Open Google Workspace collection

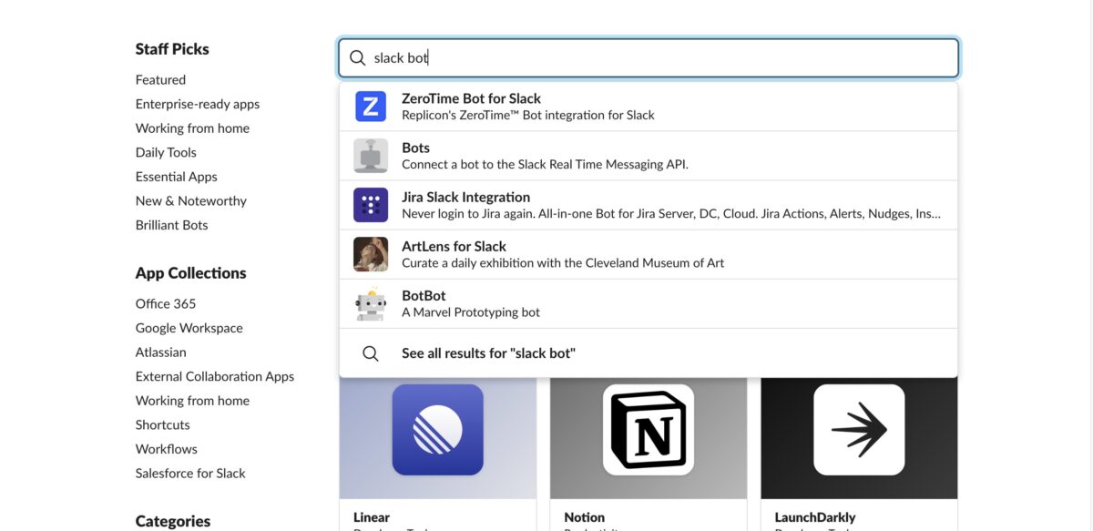[189, 328]
